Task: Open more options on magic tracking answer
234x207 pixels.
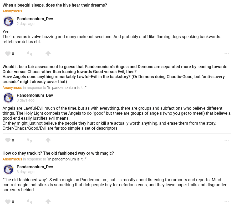Action: tap(227, 202)
